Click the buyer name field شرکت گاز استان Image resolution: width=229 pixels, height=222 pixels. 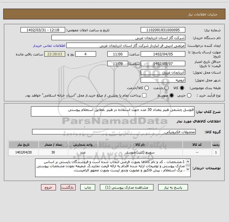click(x=118, y=38)
